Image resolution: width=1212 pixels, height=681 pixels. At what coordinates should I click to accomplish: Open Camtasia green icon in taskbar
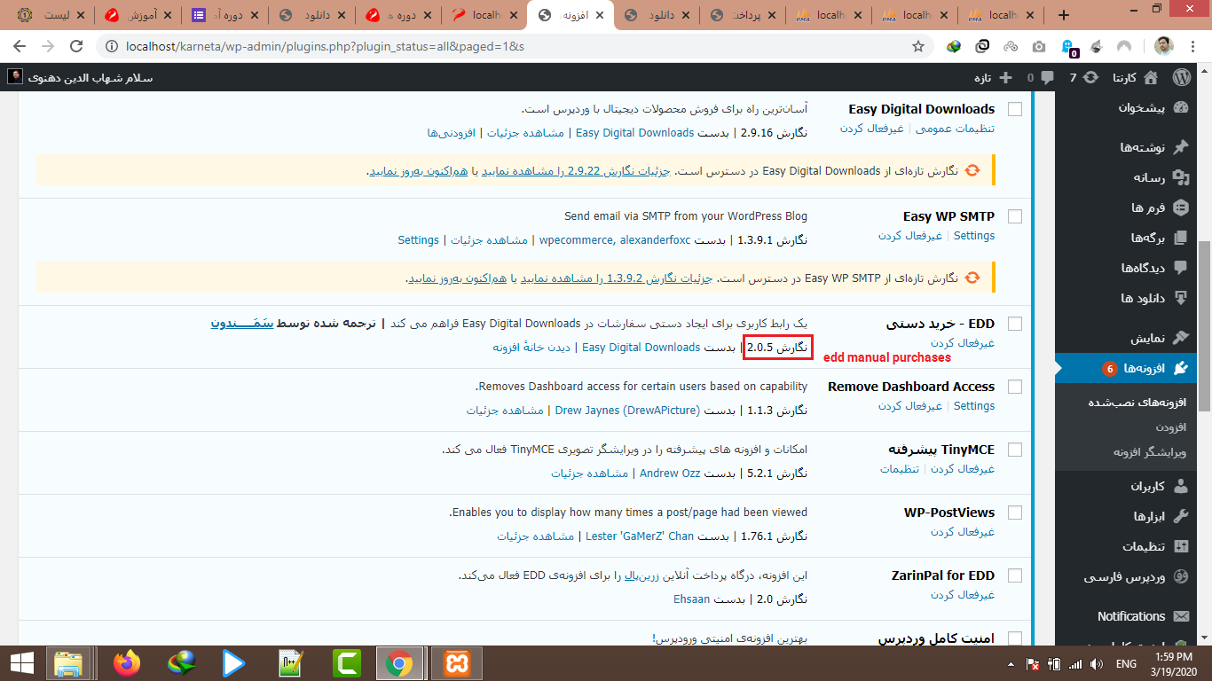pos(346,663)
